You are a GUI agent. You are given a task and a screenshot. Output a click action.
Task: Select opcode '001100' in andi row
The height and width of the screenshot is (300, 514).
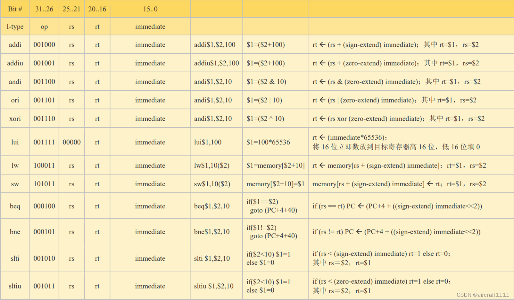[44, 82]
